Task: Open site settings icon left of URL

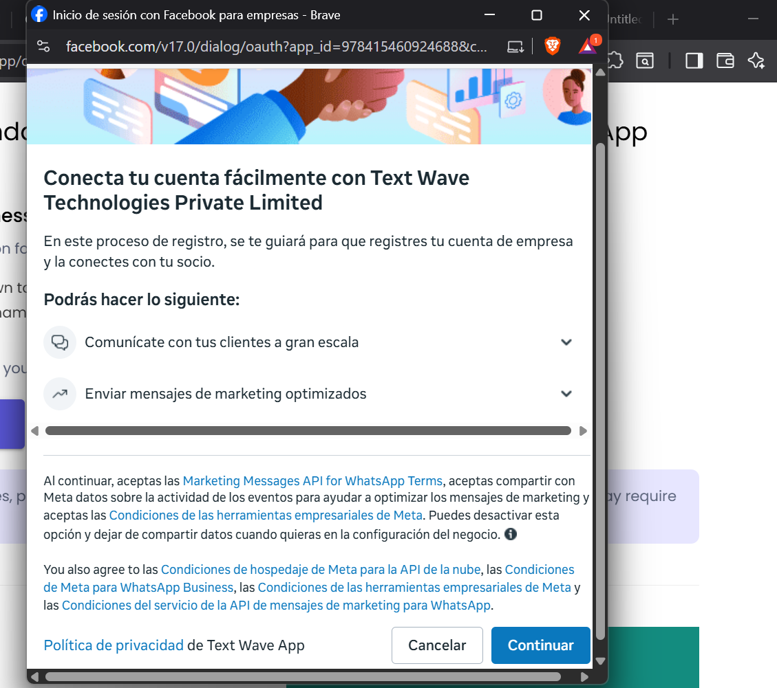Action: [x=43, y=46]
